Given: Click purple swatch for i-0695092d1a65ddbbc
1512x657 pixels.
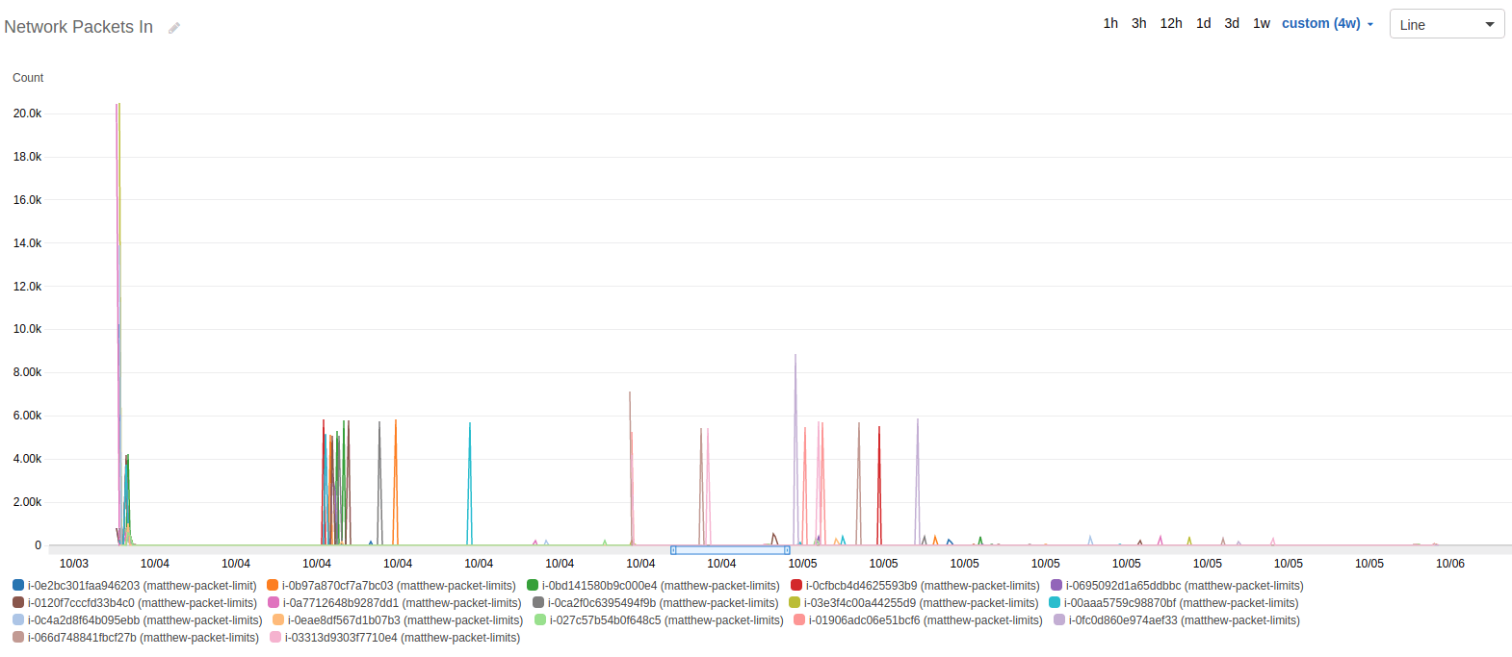Looking at the screenshot, I should point(1056,585).
